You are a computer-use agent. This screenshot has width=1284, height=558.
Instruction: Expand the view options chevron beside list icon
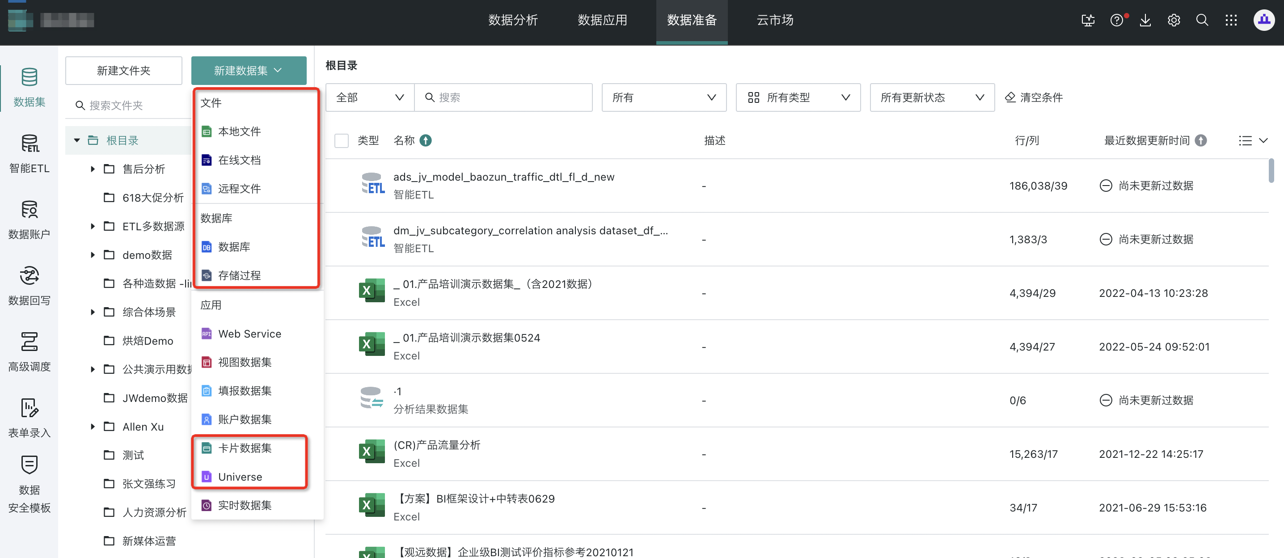1263,141
